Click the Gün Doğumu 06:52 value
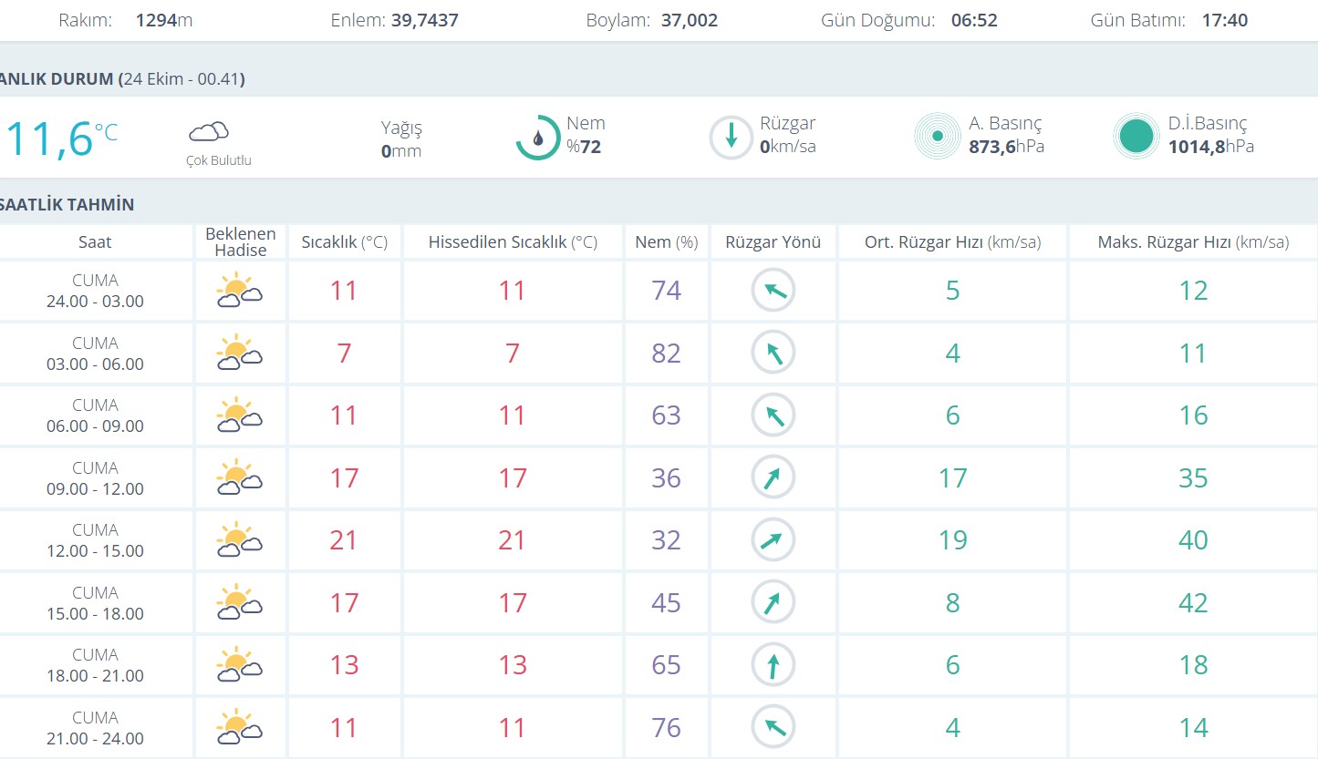The width and height of the screenshot is (1318, 759). (974, 20)
